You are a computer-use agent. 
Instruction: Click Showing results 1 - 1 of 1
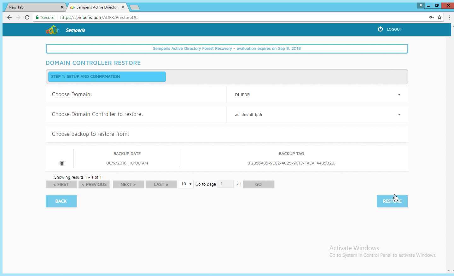78,177
